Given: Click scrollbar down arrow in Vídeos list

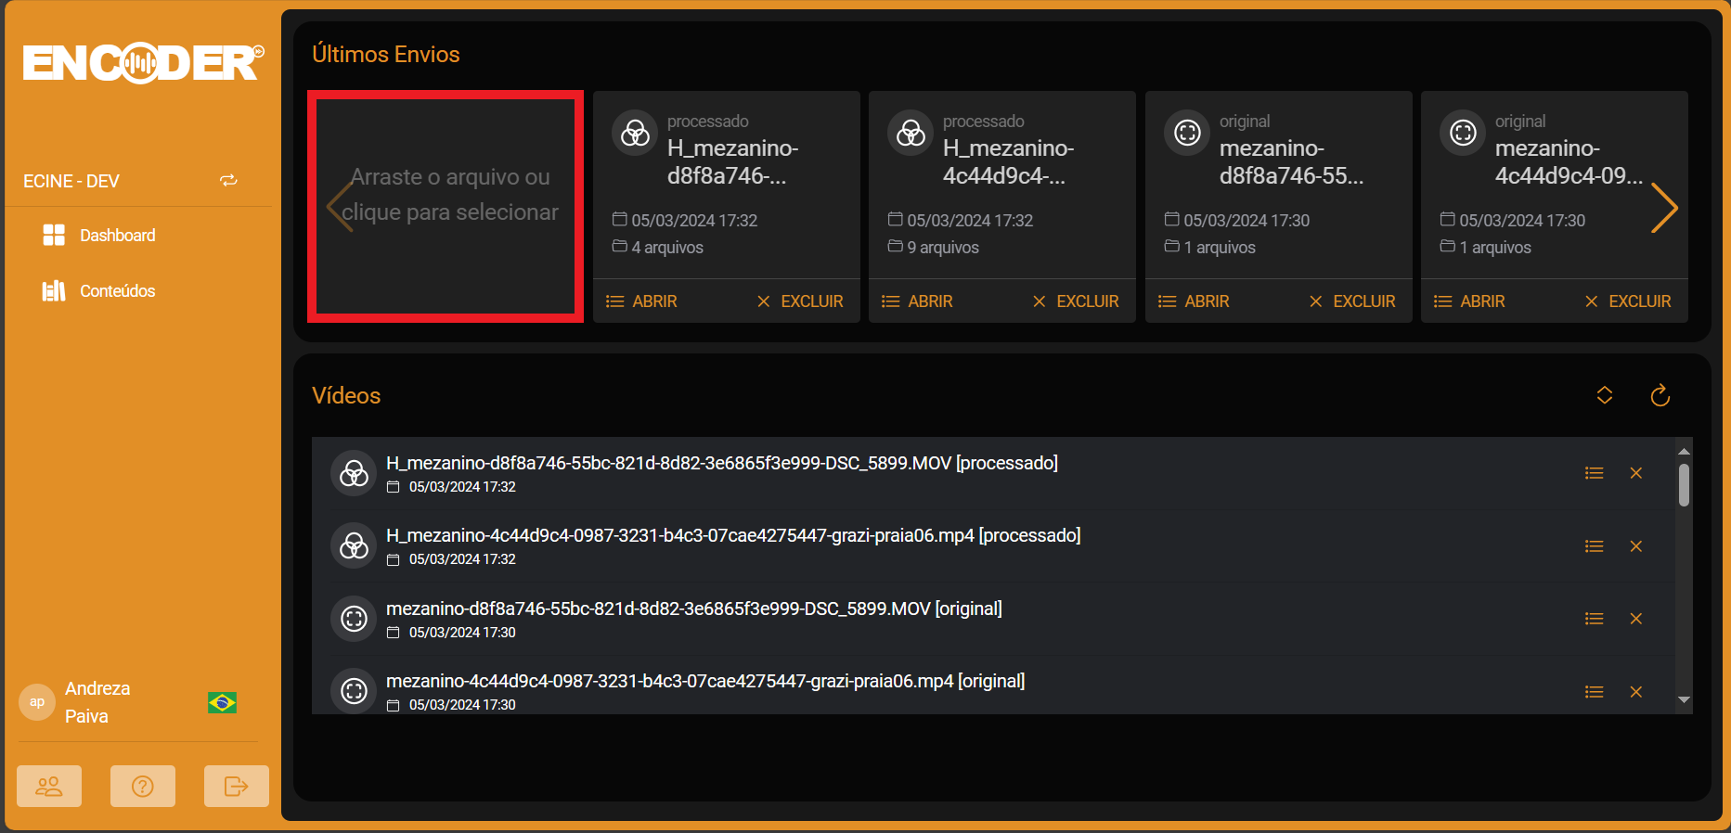Looking at the screenshot, I should coord(1684,700).
